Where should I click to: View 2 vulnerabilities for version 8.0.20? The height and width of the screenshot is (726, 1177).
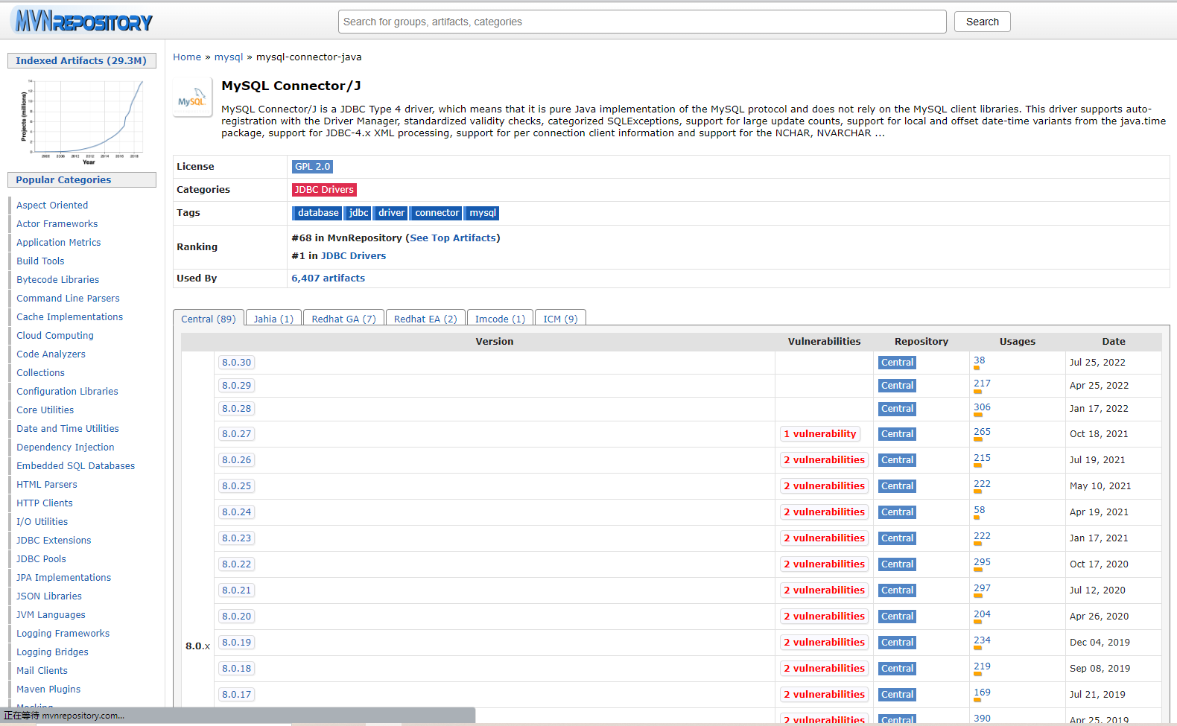(x=824, y=617)
